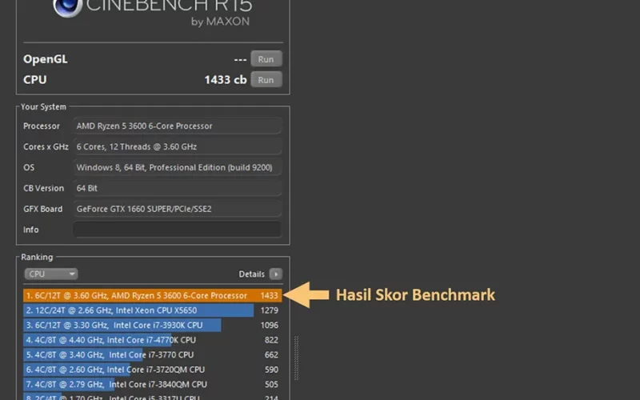Viewport: 640px width, 400px height.
Task: Click inside the empty Info field
Action: tap(177, 230)
